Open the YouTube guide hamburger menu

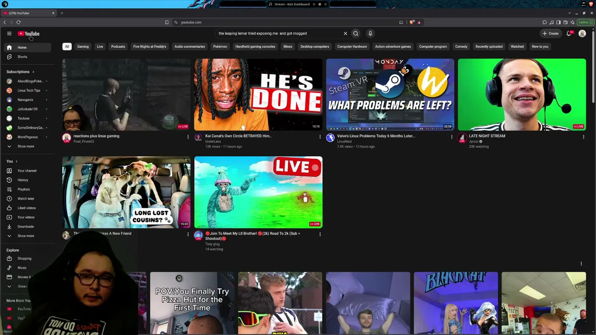[x=9, y=33]
